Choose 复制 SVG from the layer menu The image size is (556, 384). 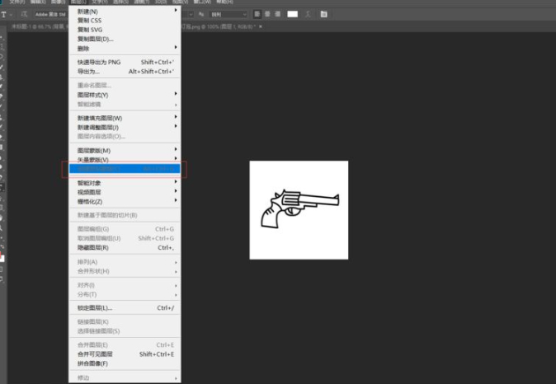pos(125,30)
